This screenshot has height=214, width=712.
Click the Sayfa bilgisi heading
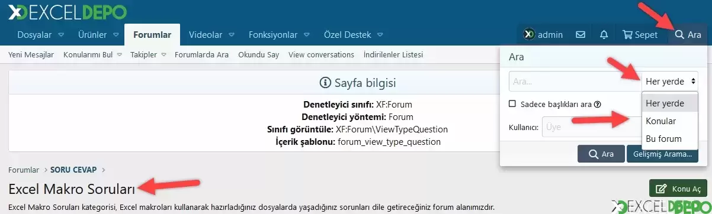point(358,82)
